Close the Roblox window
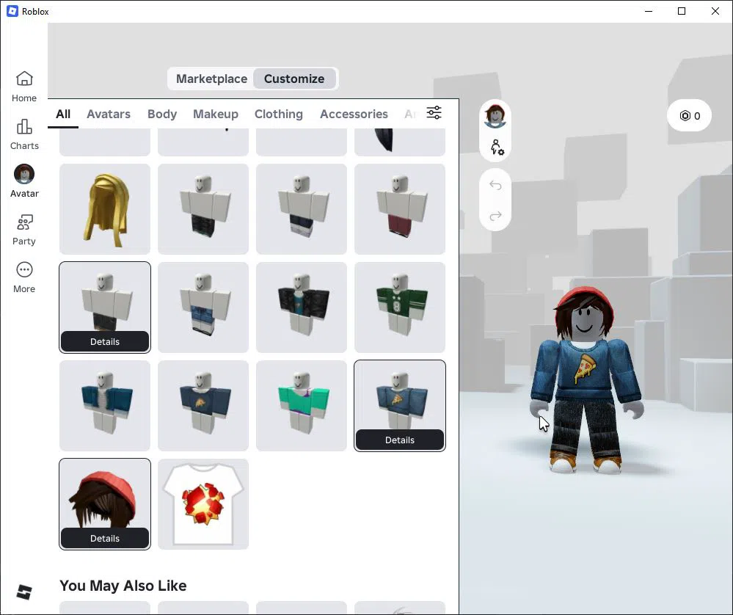Screen dimensions: 733x615 pos(715,11)
